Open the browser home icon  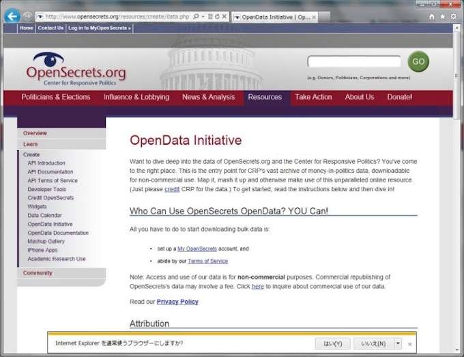(x=431, y=16)
